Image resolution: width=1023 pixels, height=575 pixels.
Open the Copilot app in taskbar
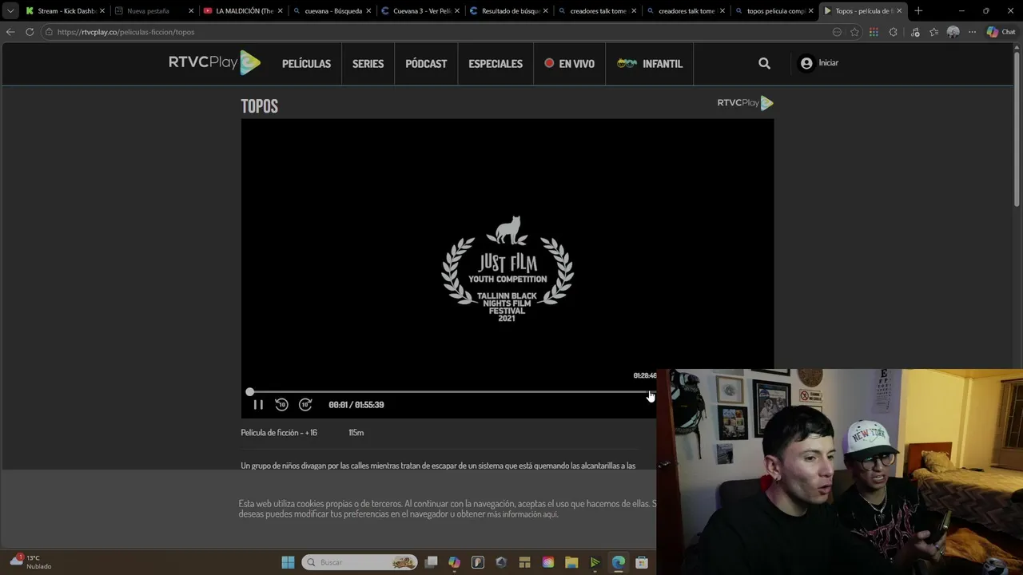(x=454, y=562)
